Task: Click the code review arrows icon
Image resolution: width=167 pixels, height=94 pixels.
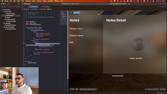Action: coord(160,7)
